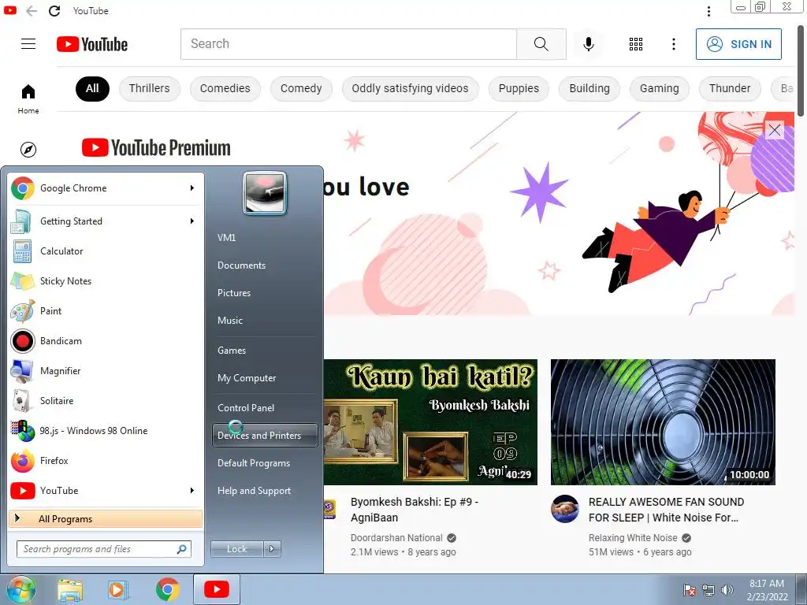Open the YouTube hamburger guide menu
The width and height of the screenshot is (807, 605).
(x=28, y=44)
